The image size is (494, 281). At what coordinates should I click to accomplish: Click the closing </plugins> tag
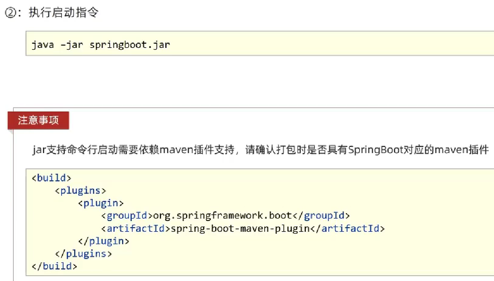pos(83,254)
